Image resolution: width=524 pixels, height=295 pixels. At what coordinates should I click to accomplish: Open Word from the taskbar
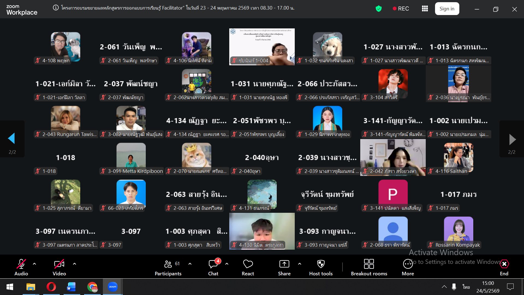[x=72, y=287]
